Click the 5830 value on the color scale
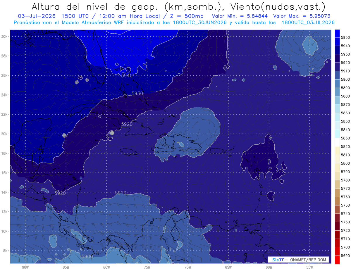Screen dimensions: 351x271 pyautogui.click(x=345, y=138)
